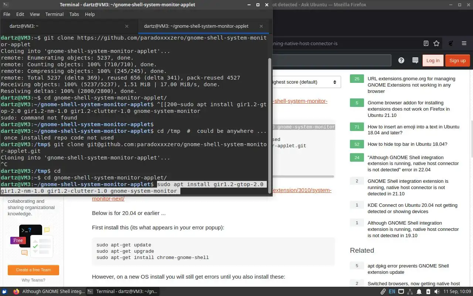Open 'How to insert an emoji' link

(414, 129)
